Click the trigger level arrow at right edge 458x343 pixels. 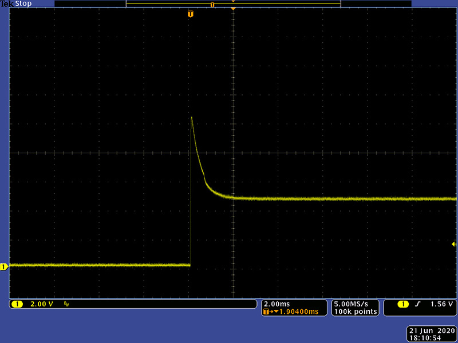click(x=455, y=244)
